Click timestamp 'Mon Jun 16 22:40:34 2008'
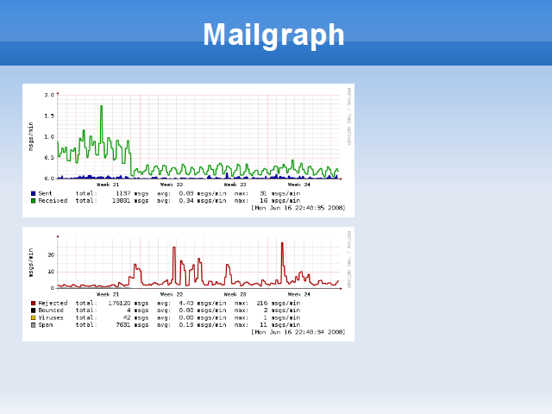The width and height of the screenshot is (552, 414). click(x=298, y=332)
